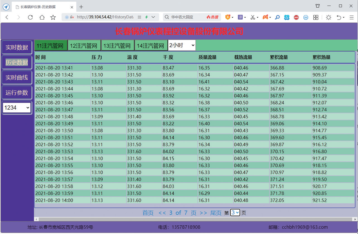Screen dimensions: 358x234
Task: Open the scissors screenshot tool
Action: [253, 17]
